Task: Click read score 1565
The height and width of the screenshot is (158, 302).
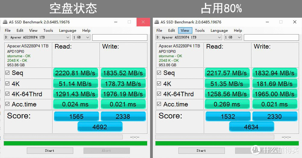Action: click(77, 116)
